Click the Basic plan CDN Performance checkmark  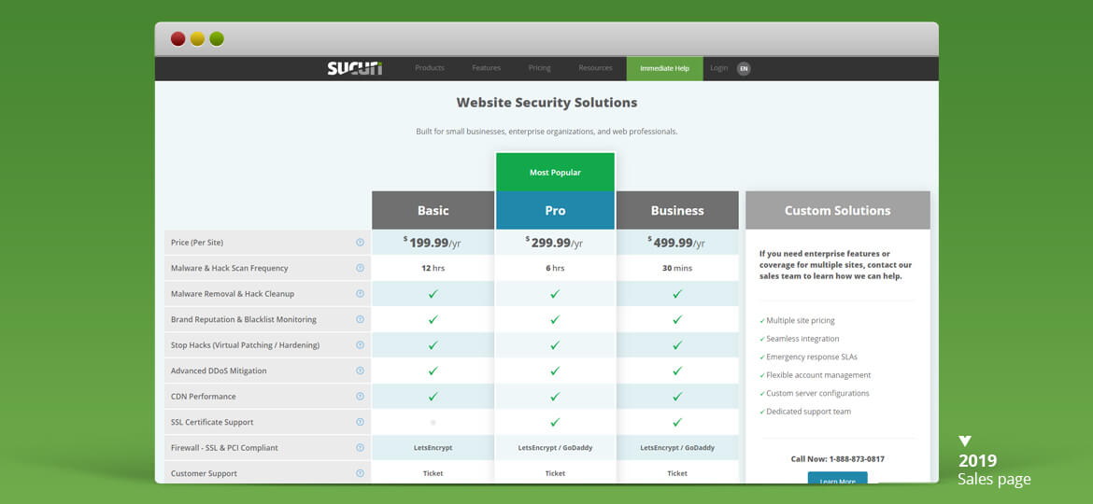click(433, 397)
